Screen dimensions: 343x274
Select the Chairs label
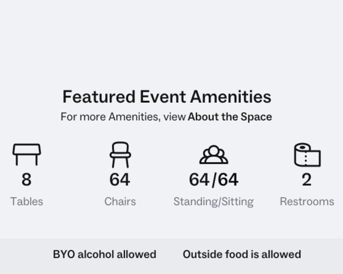click(120, 201)
